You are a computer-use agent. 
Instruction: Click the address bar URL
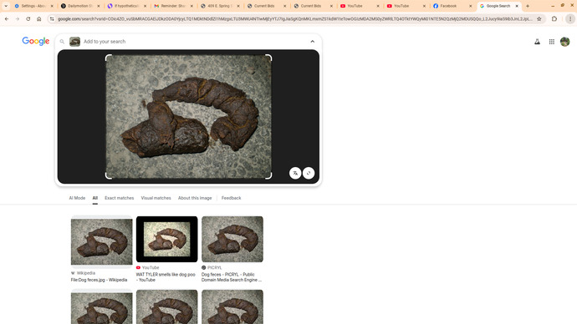point(294,18)
